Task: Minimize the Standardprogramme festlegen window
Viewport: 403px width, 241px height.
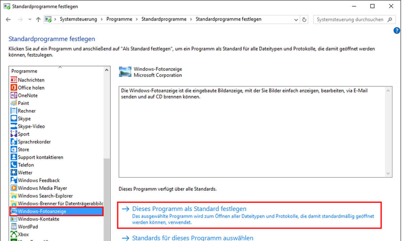Action: pyautogui.click(x=354, y=6)
